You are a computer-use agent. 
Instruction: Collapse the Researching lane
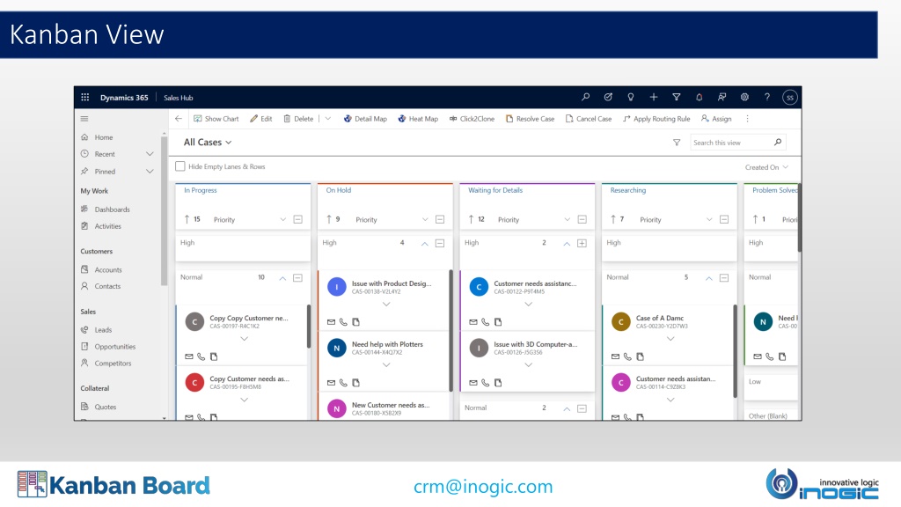pos(724,219)
